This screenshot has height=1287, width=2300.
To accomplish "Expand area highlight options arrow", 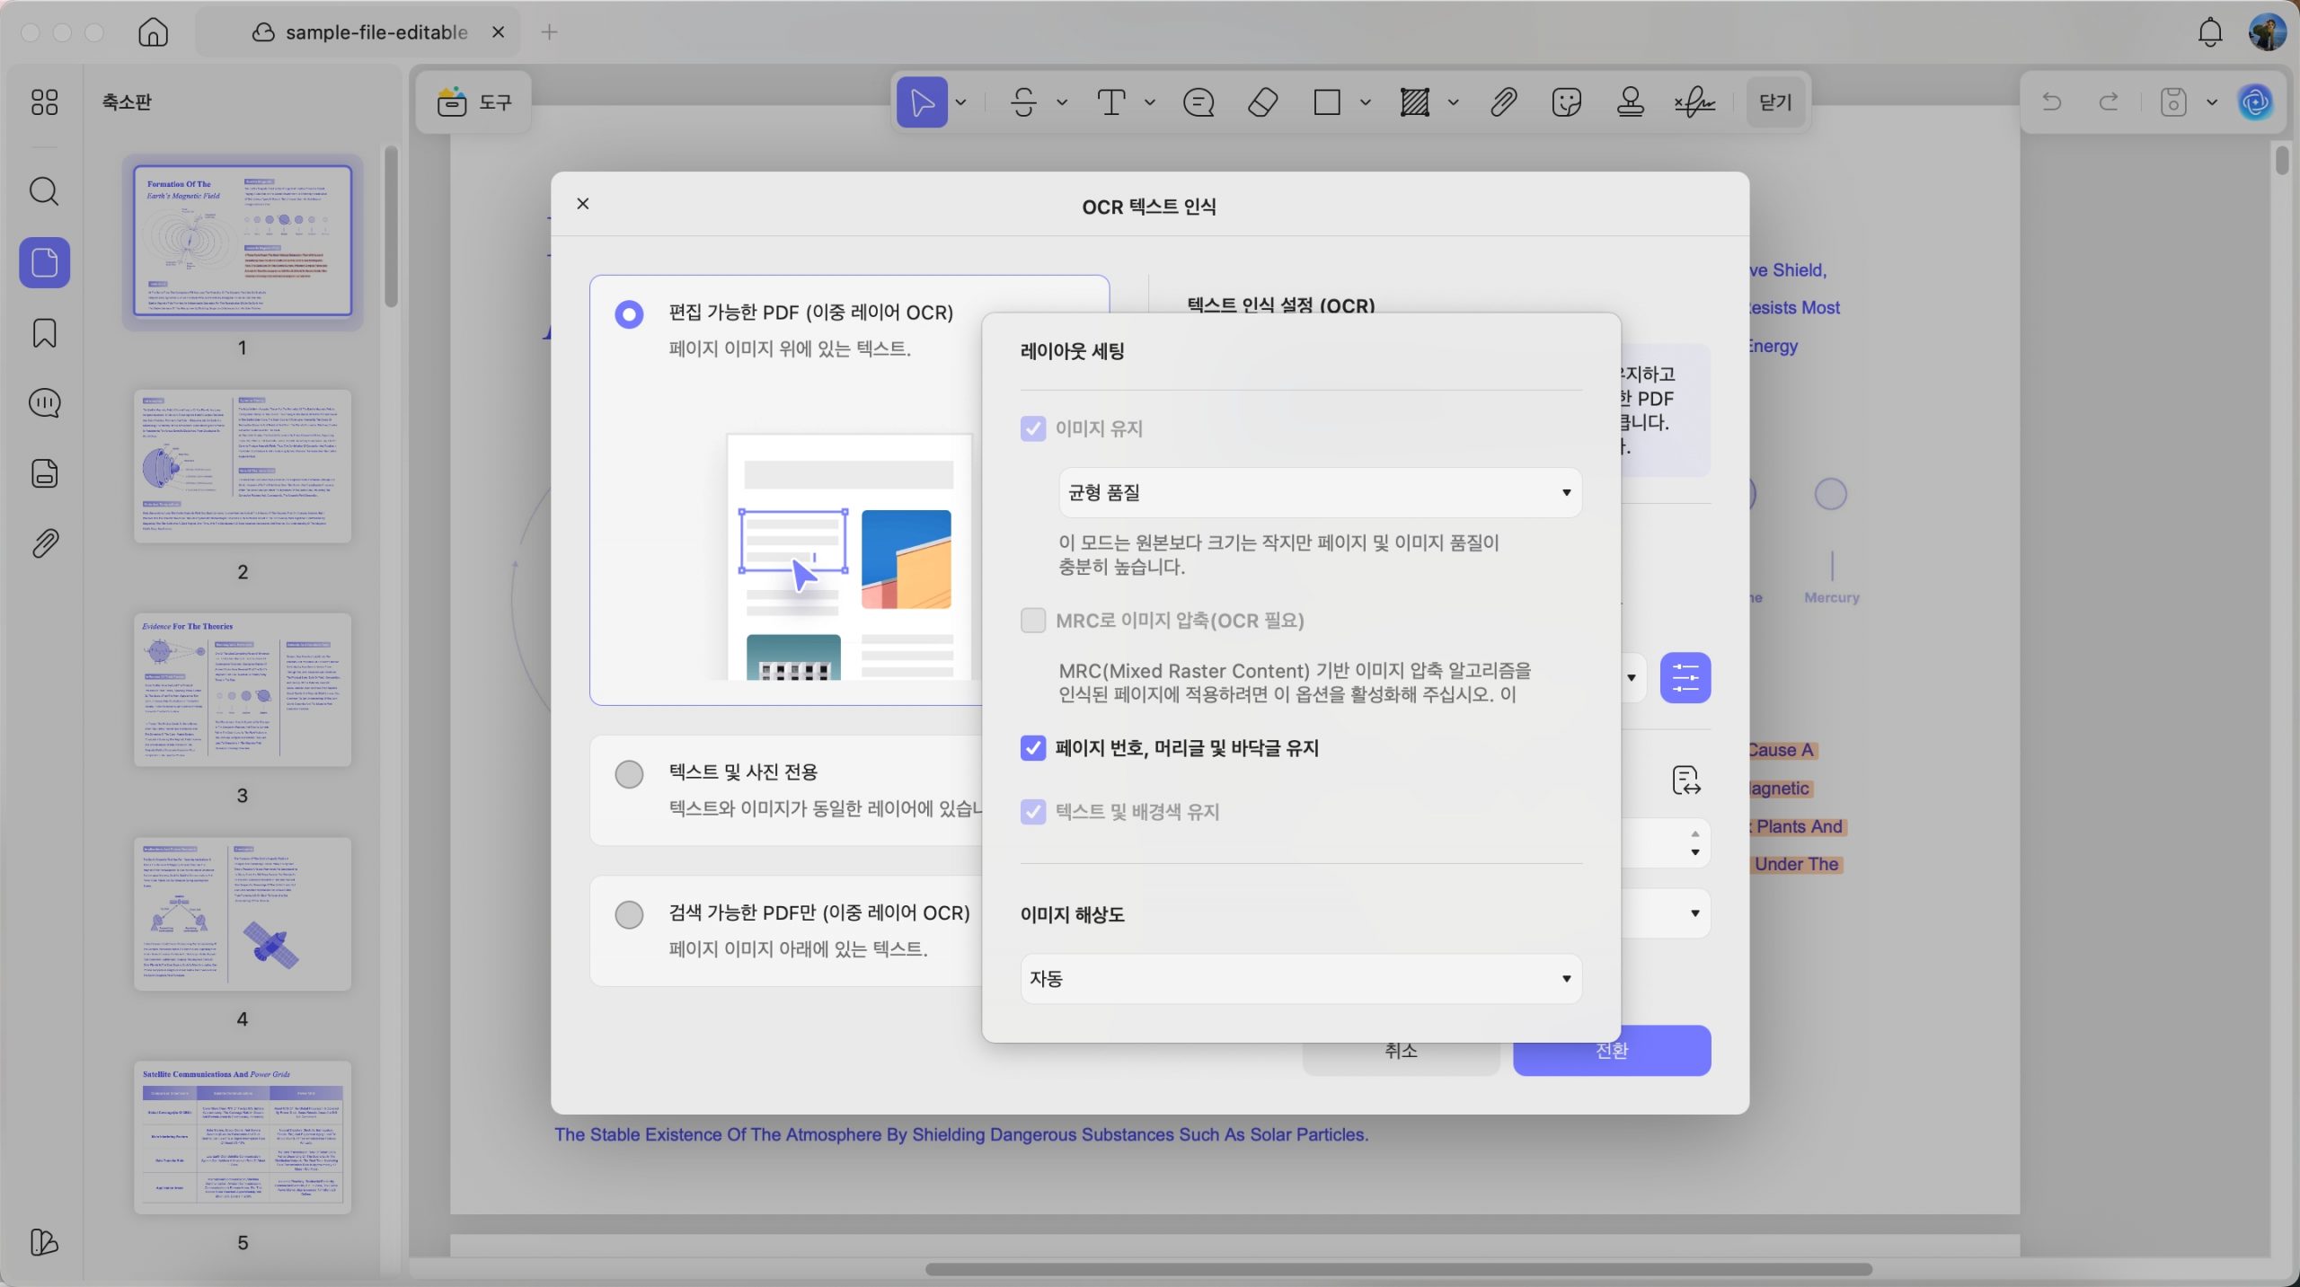I will [1454, 102].
